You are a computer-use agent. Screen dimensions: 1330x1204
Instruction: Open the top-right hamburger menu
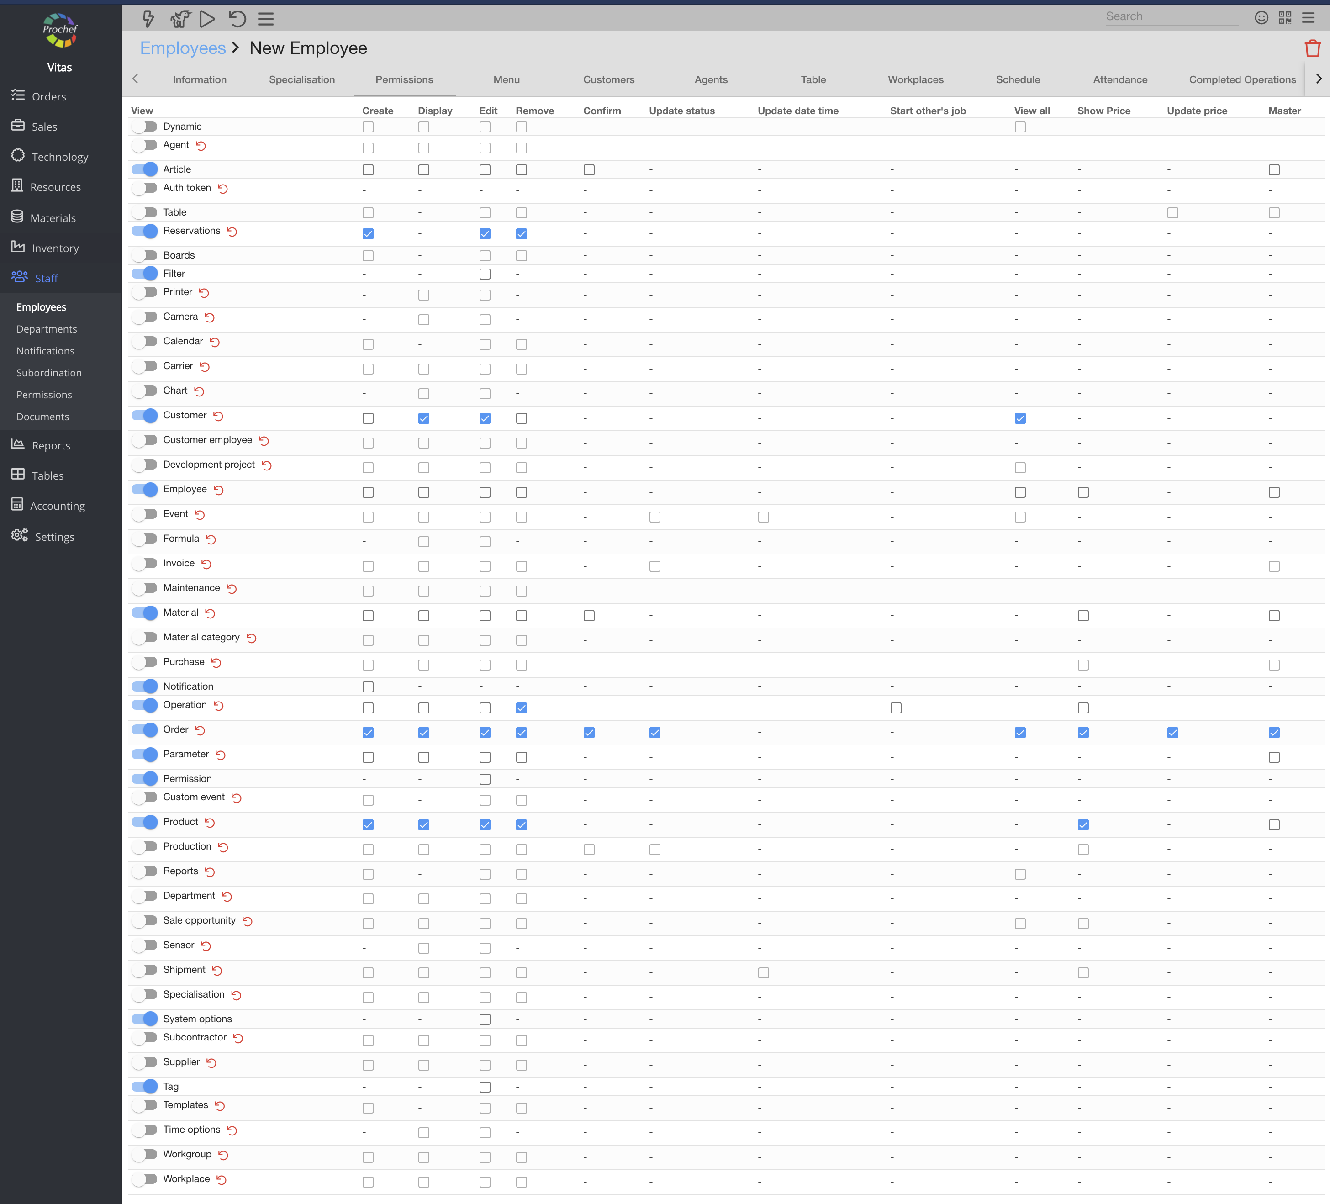(x=1308, y=18)
